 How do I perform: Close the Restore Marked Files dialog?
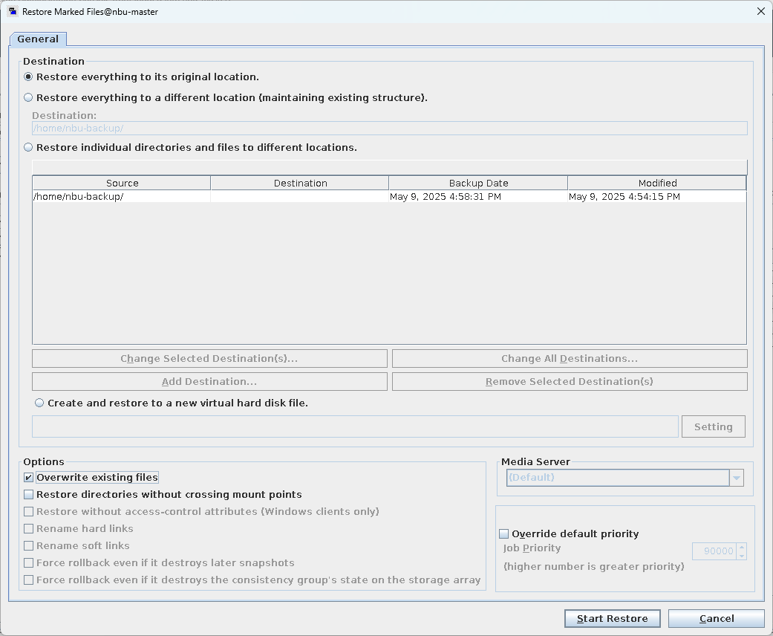(x=760, y=11)
